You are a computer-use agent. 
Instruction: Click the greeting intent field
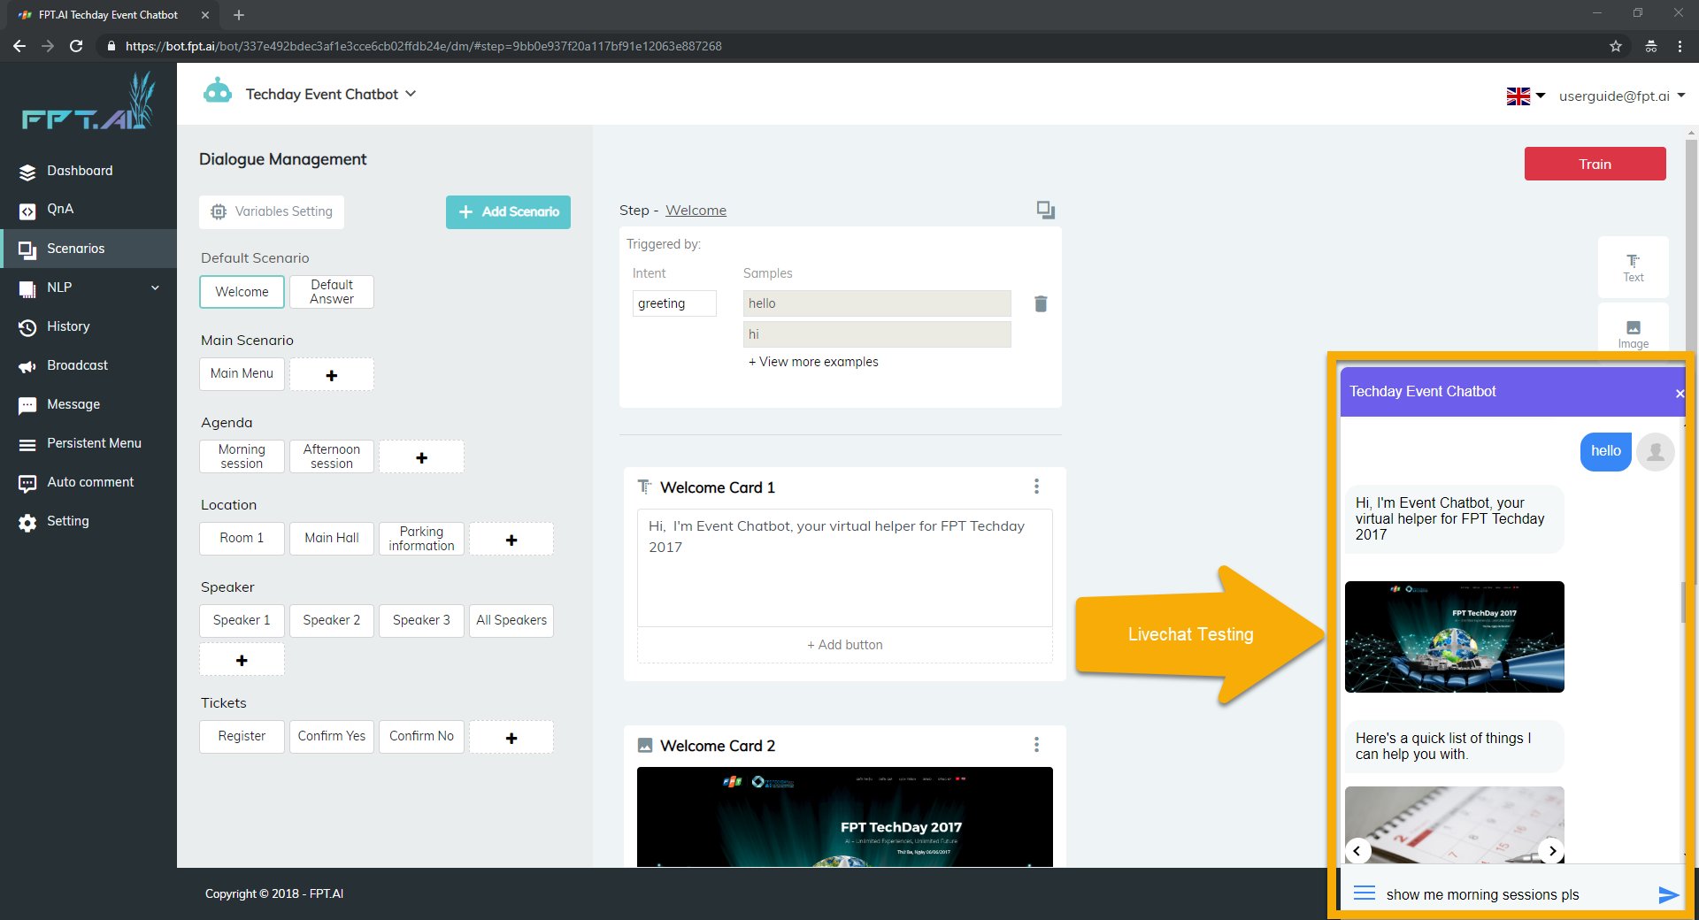(674, 303)
